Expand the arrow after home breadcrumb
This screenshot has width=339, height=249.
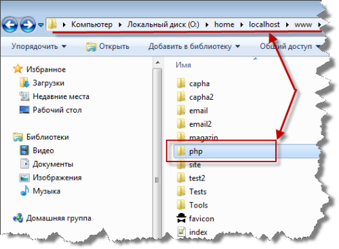(241, 24)
